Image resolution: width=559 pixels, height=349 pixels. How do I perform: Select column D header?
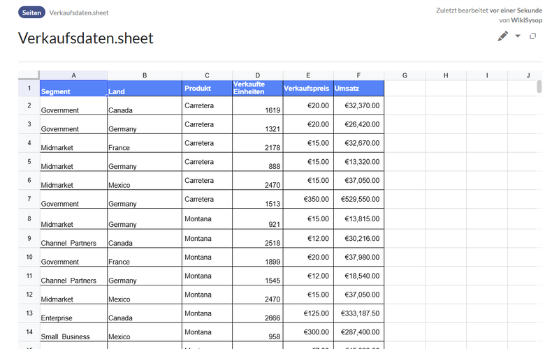[x=257, y=75]
